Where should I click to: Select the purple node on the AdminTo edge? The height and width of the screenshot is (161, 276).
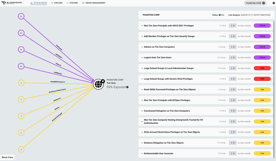(21, 49)
